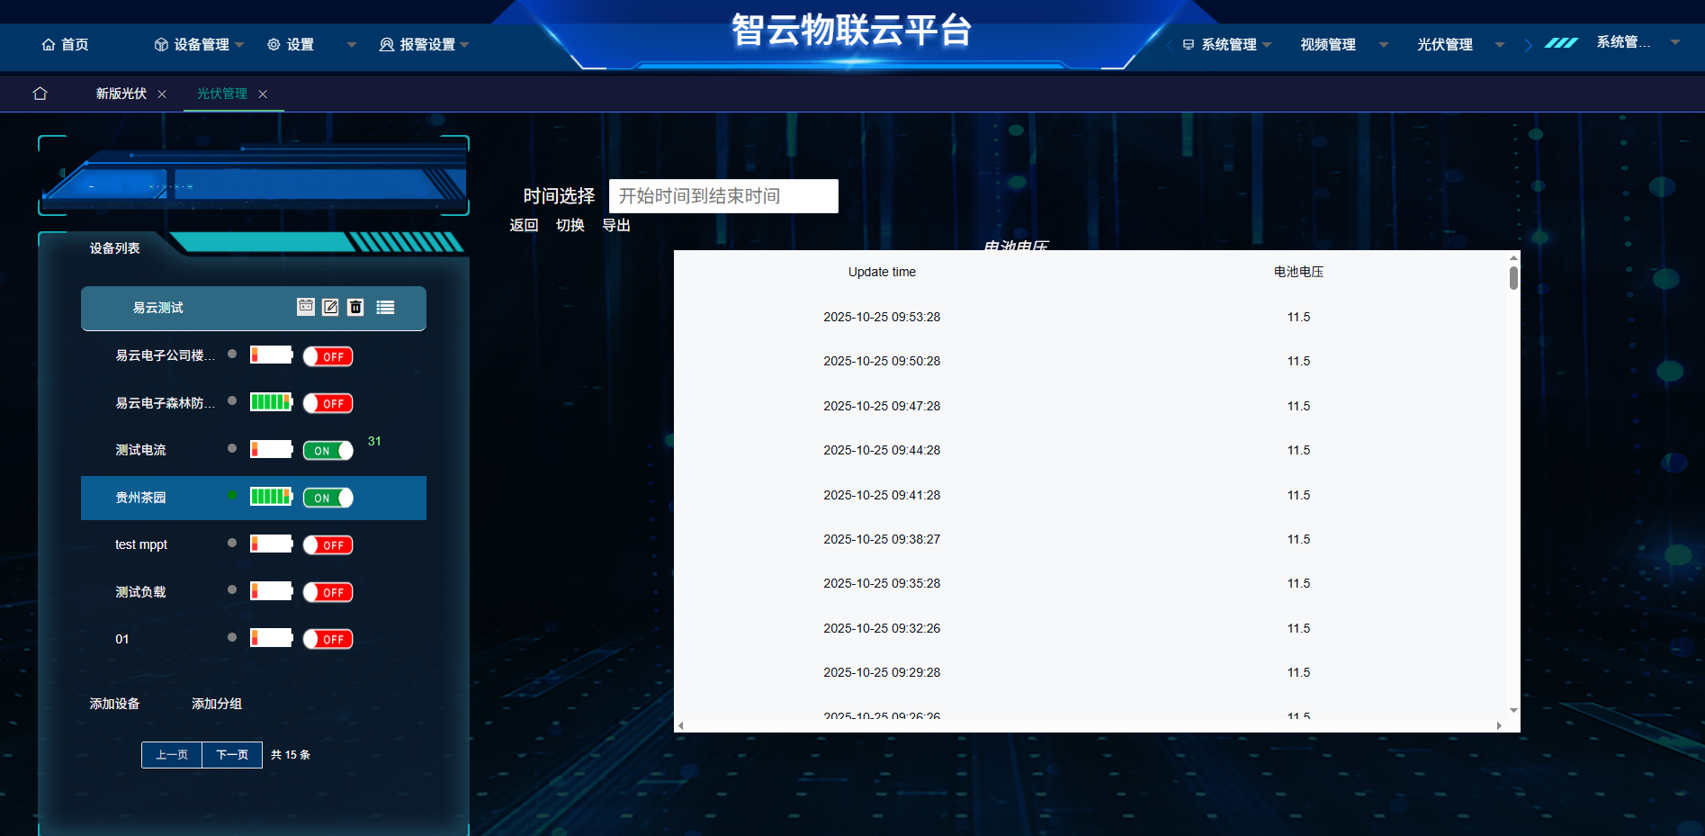Delete group using the trash icon
This screenshot has height=836, width=1705.
(x=355, y=307)
